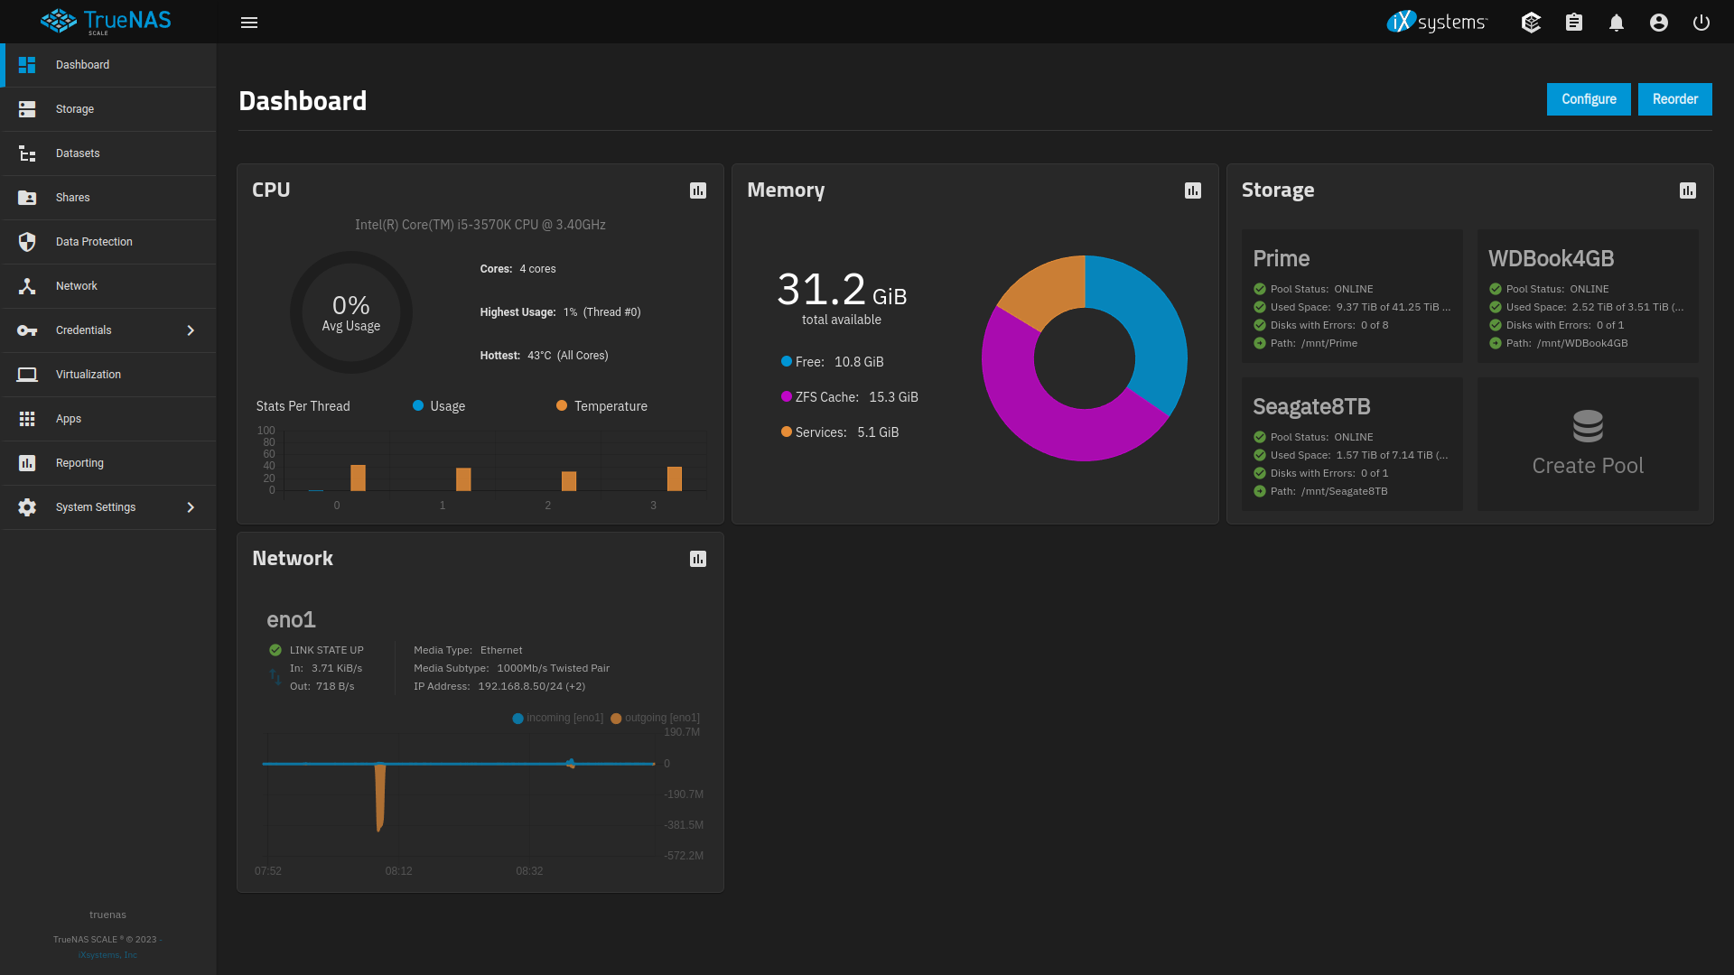Screen dimensions: 1734x975
Task: Open the hamburger navigation menu
Action: click(249, 22)
